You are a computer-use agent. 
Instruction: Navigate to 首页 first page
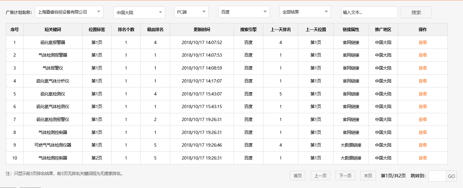click(297, 175)
